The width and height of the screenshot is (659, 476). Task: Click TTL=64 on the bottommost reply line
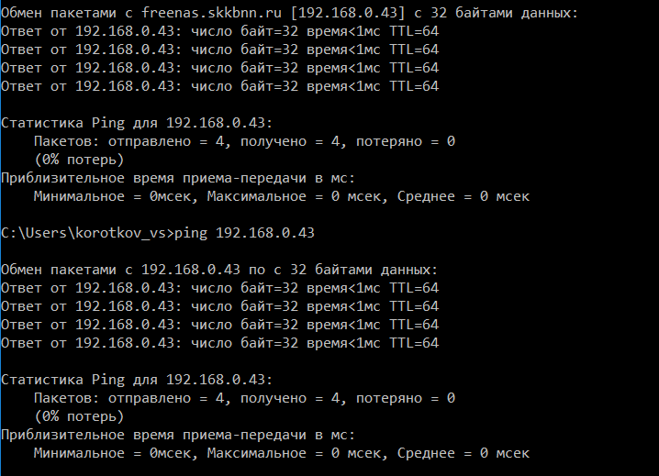tap(414, 343)
